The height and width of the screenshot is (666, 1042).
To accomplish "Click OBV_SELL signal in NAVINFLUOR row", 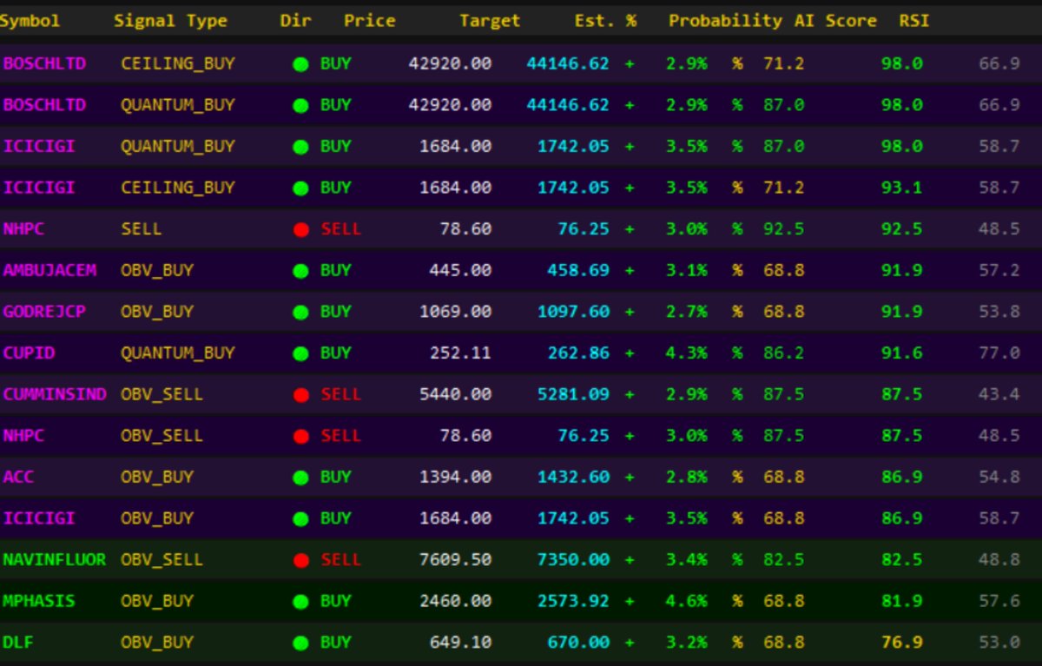I will (162, 560).
